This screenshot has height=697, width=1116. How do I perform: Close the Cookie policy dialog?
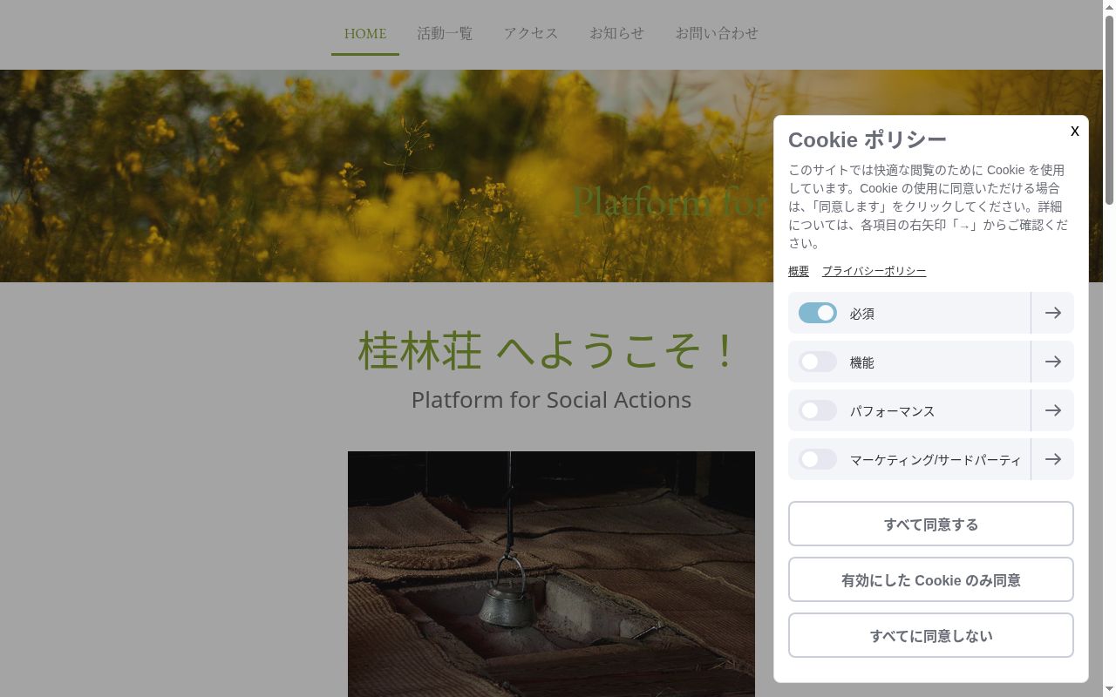tap(1075, 131)
